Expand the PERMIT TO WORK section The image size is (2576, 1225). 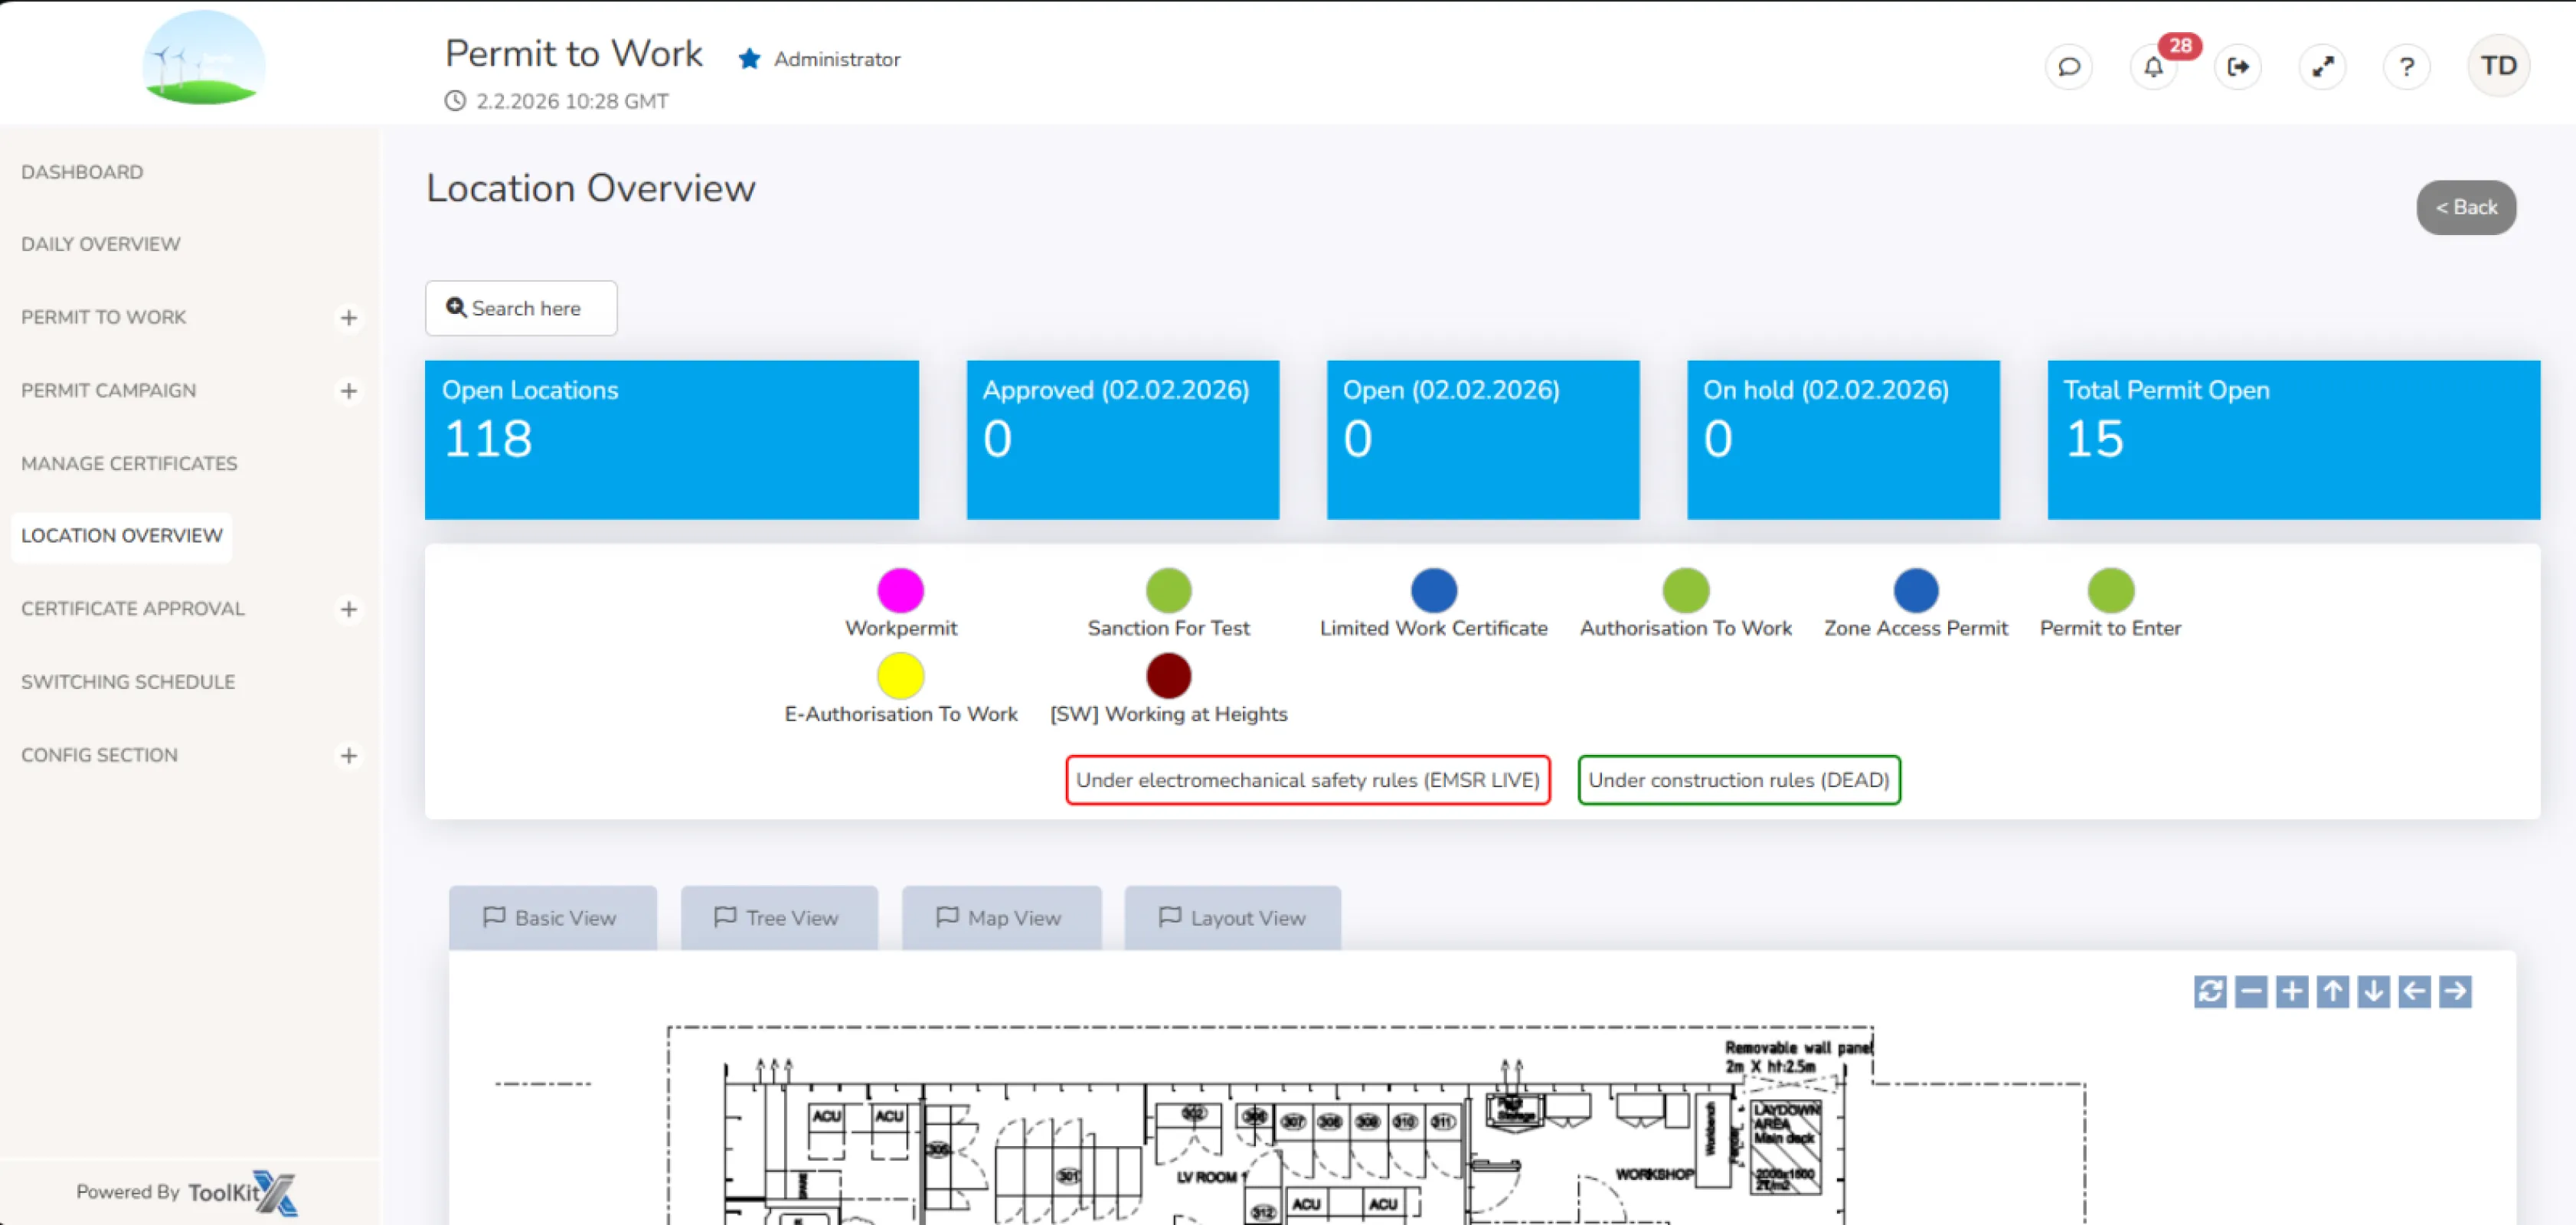(348, 317)
